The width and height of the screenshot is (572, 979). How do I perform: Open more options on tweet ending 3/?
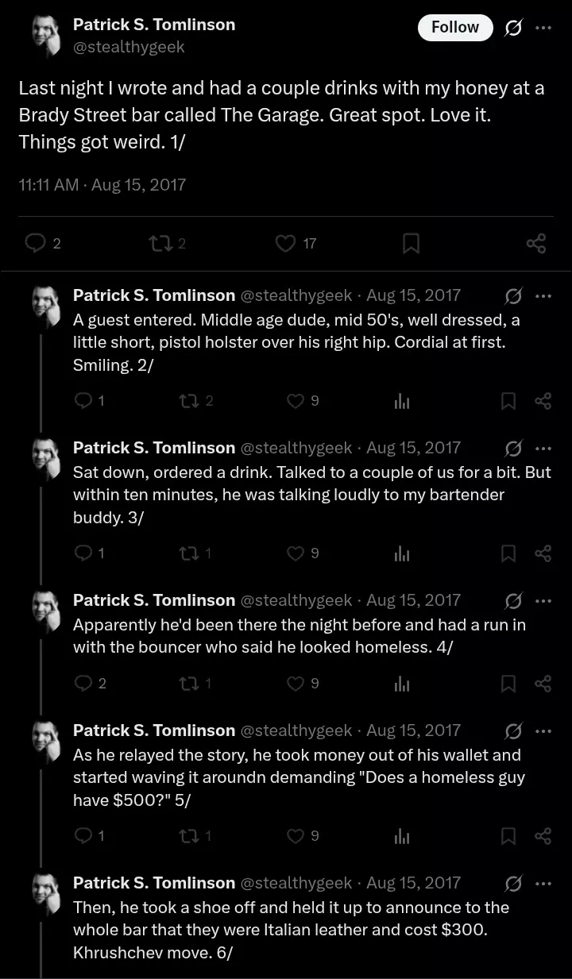543,448
